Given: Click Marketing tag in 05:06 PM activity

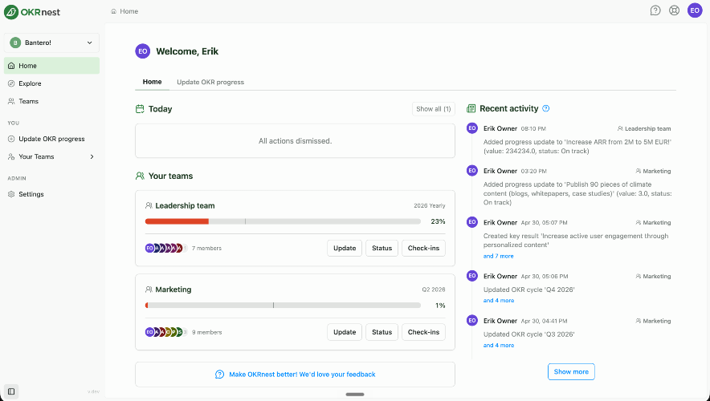Looking at the screenshot, I should coord(653,276).
